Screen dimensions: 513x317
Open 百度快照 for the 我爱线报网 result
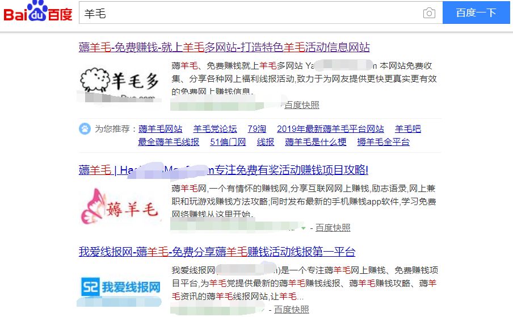[291, 310]
